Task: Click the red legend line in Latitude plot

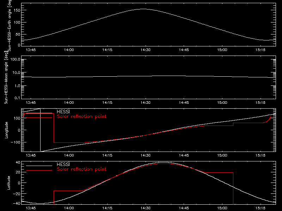Action: click(x=39, y=171)
